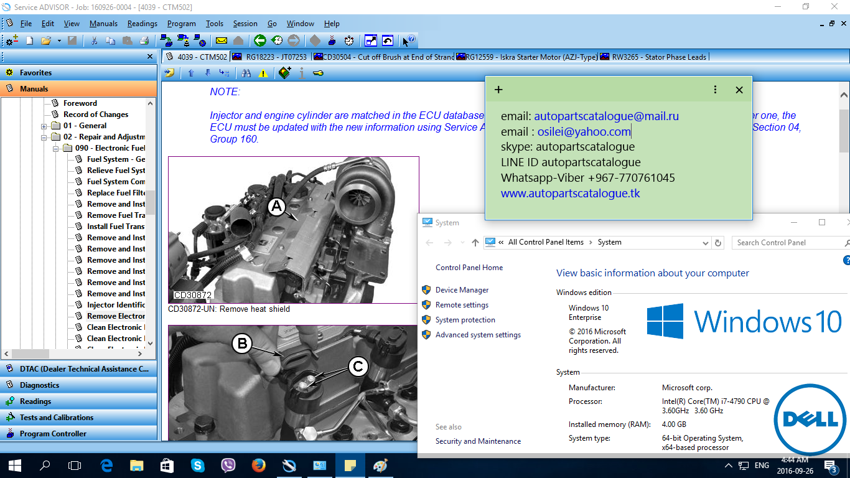The image size is (850, 478).
Task: Click the computer with globe icon
Action: pos(200,41)
